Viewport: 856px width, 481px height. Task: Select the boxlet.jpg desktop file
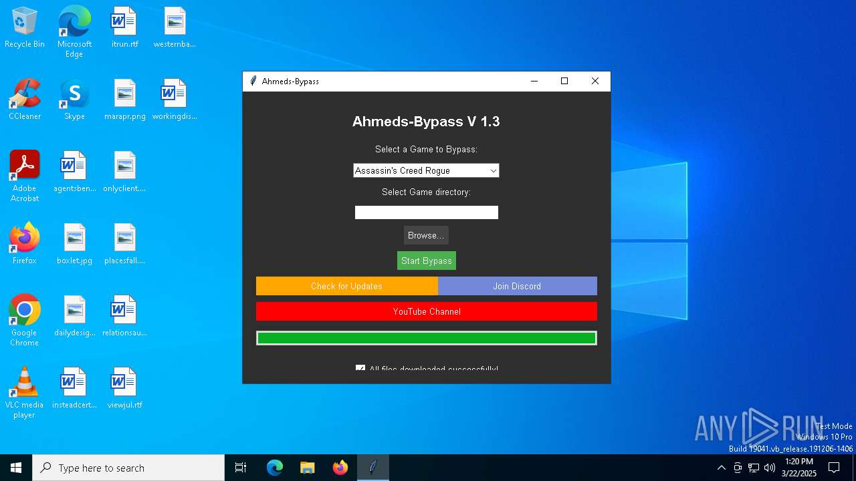point(74,244)
